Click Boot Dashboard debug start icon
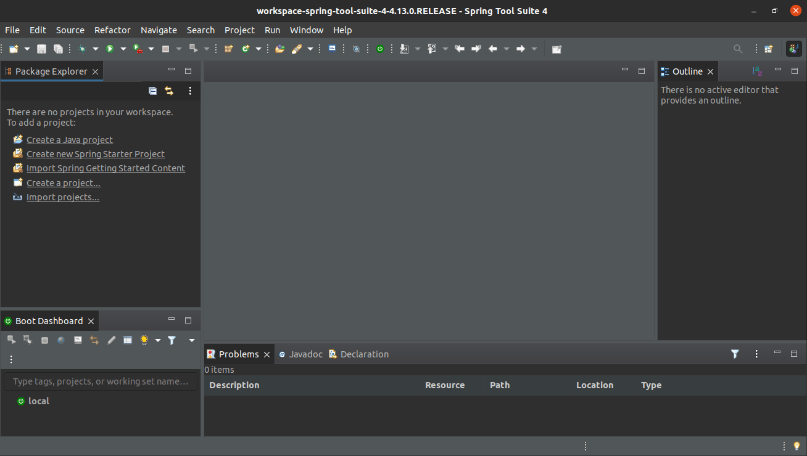Image resolution: width=807 pixels, height=456 pixels. tap(27, 340)
